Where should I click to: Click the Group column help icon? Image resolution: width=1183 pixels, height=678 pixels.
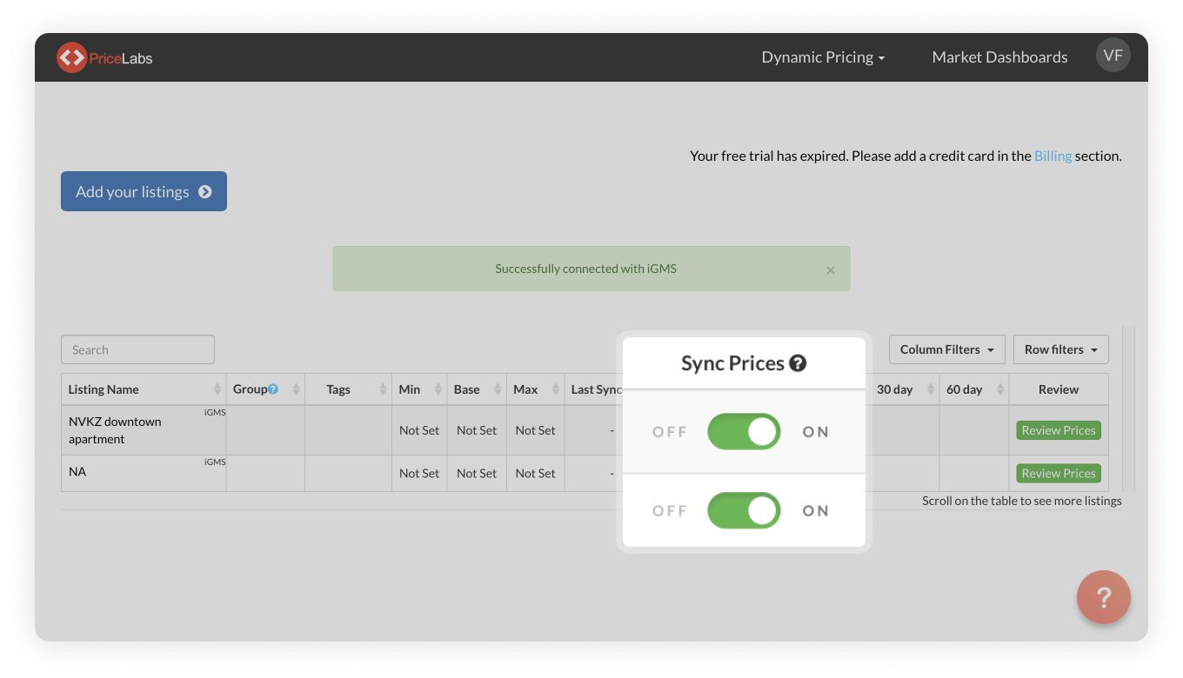273,389
